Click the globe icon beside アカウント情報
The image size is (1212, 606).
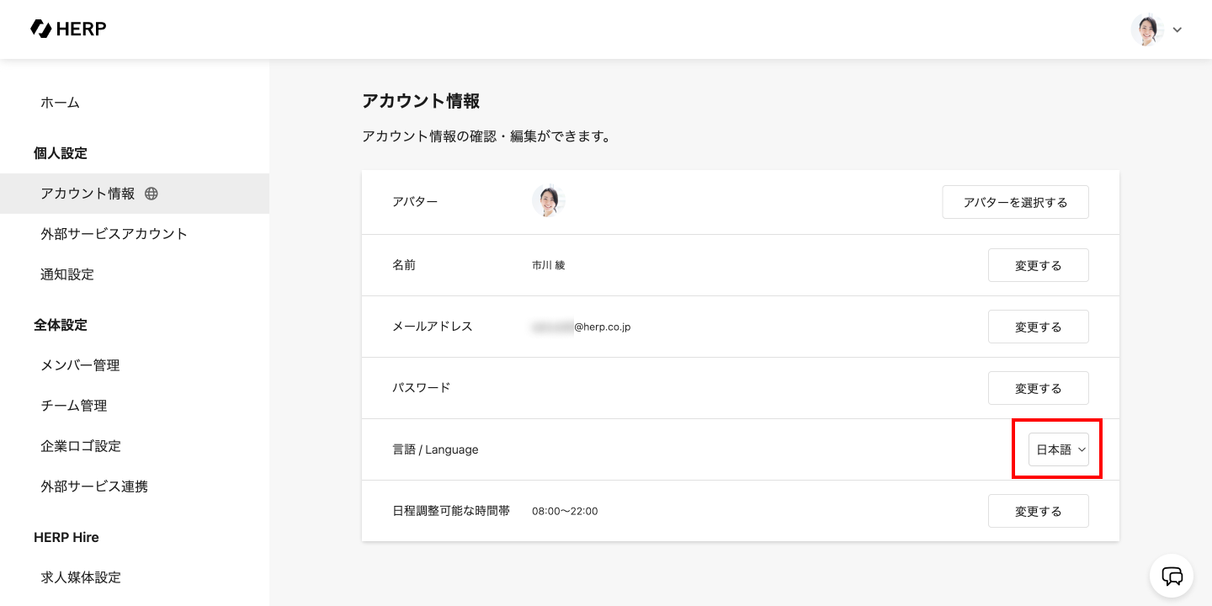tap(151, 194)
